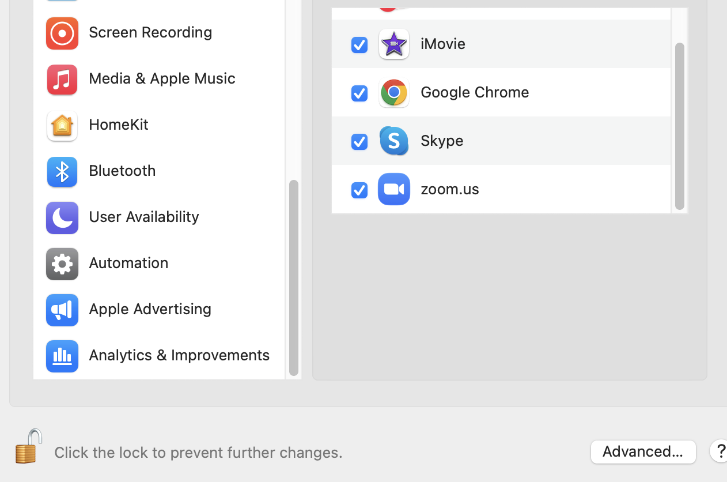This screenshot has width=727, height=482.
Task: Open the Apple Advertising megaphone icon
Action: coord(62,310)
